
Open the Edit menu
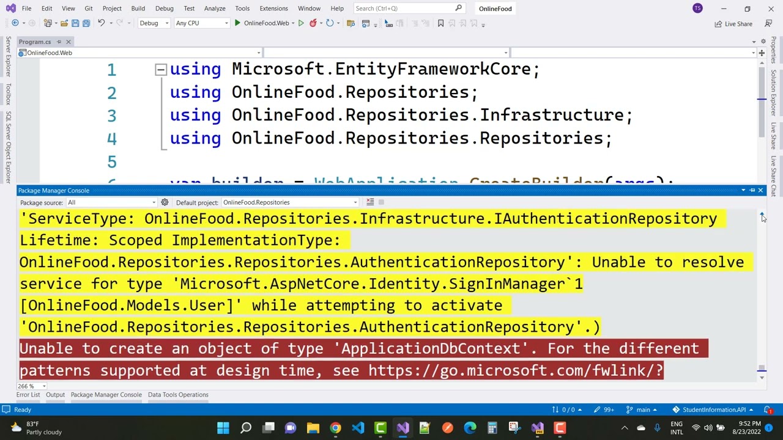pos(46,9)
